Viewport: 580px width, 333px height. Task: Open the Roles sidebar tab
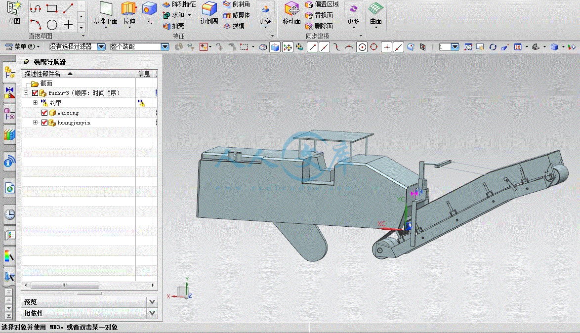point(9,235)
